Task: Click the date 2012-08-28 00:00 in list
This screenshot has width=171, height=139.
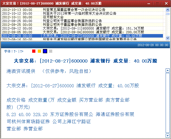Action: tap(17, 36)
